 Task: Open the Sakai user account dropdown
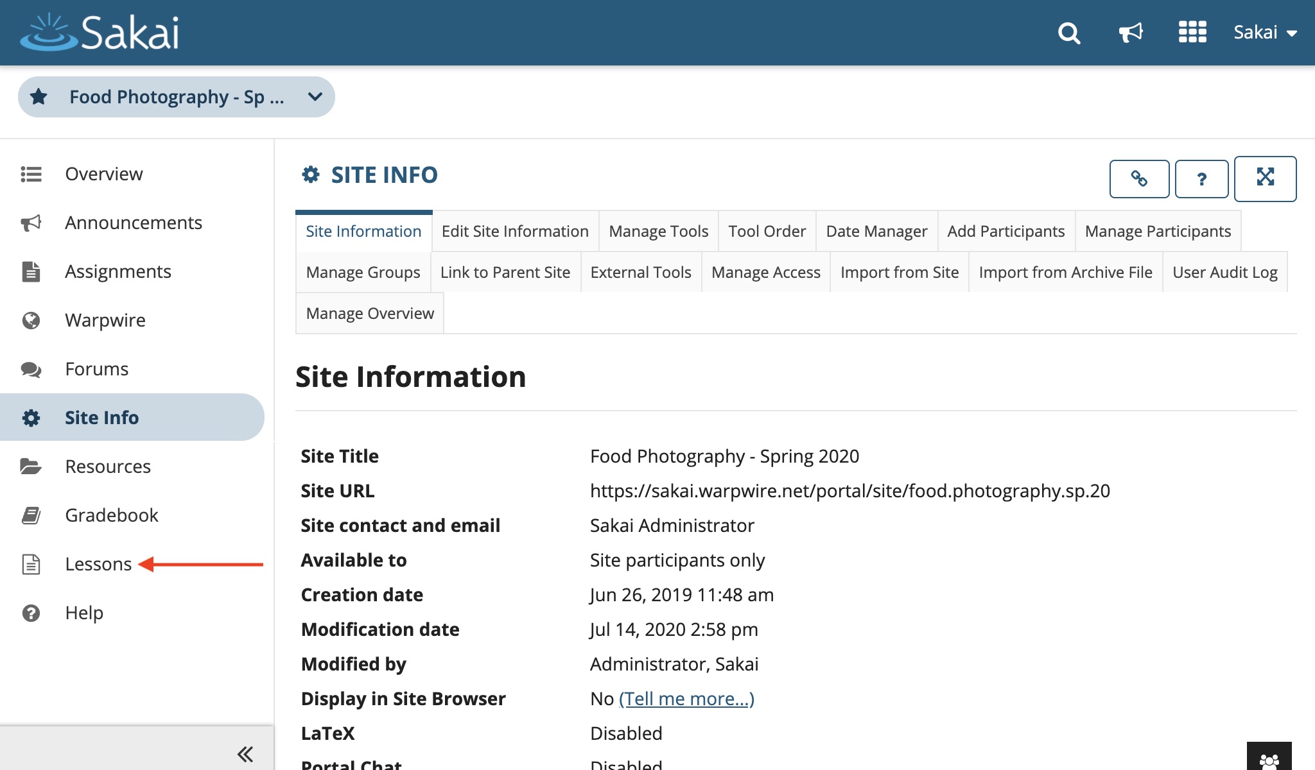pyautogui.click(x=1265, y=32)
